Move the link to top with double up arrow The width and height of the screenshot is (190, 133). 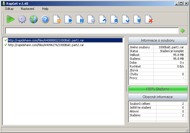point(114,19)
